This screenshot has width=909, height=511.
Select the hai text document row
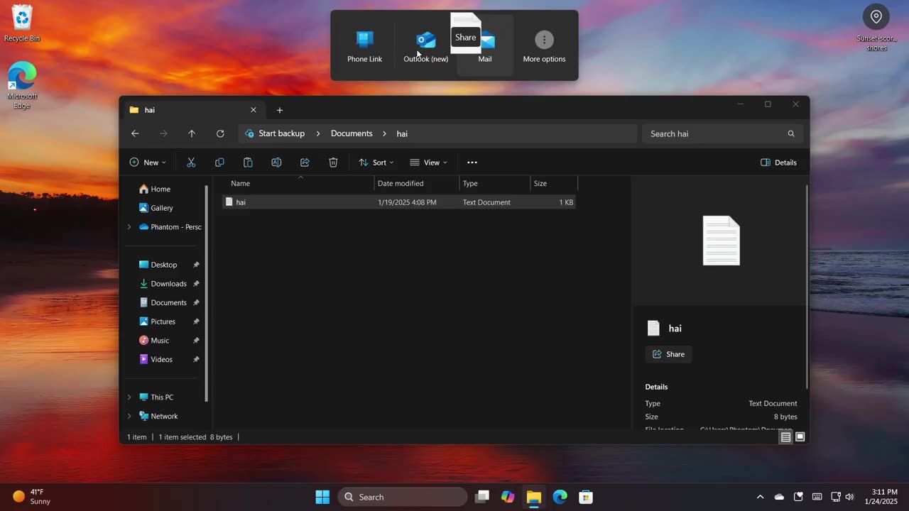pos(398,202)
